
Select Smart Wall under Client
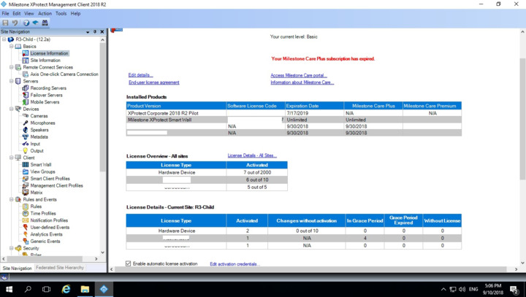click(x=40, y=165)
